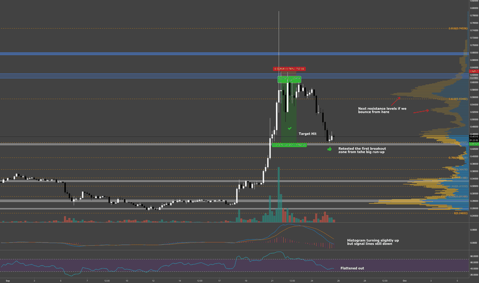Select the lower red arrow annotation
Screen dimensions: 479x283
pyautogui.click(x=421, y=111)
